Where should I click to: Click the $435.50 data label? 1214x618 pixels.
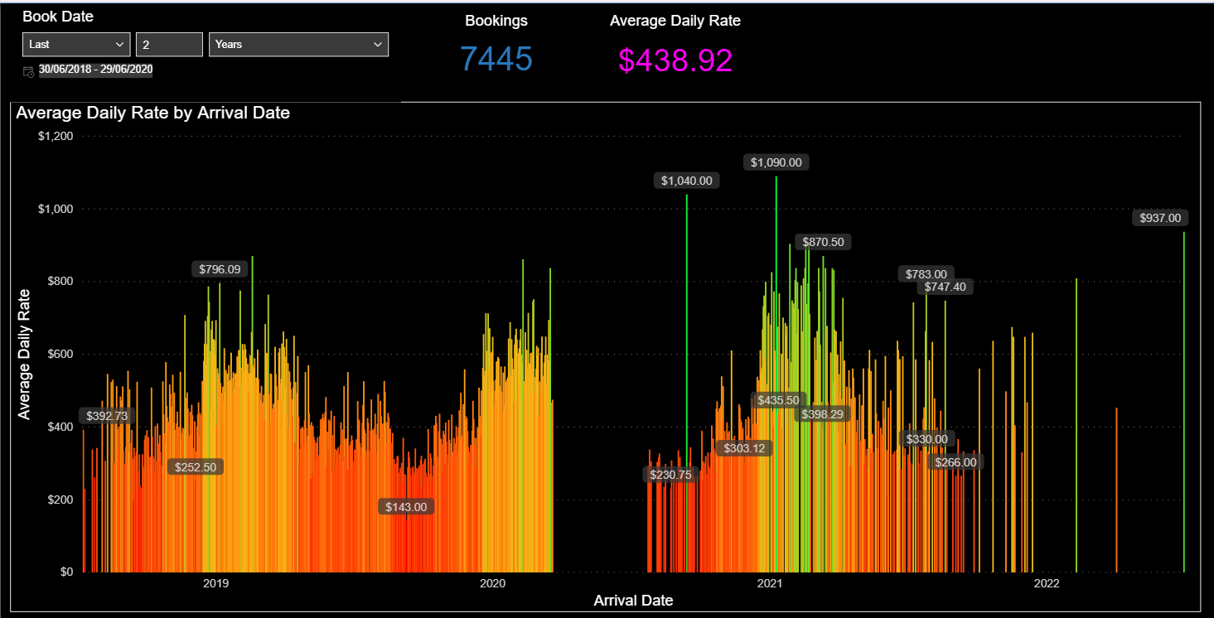pos(779,400)
